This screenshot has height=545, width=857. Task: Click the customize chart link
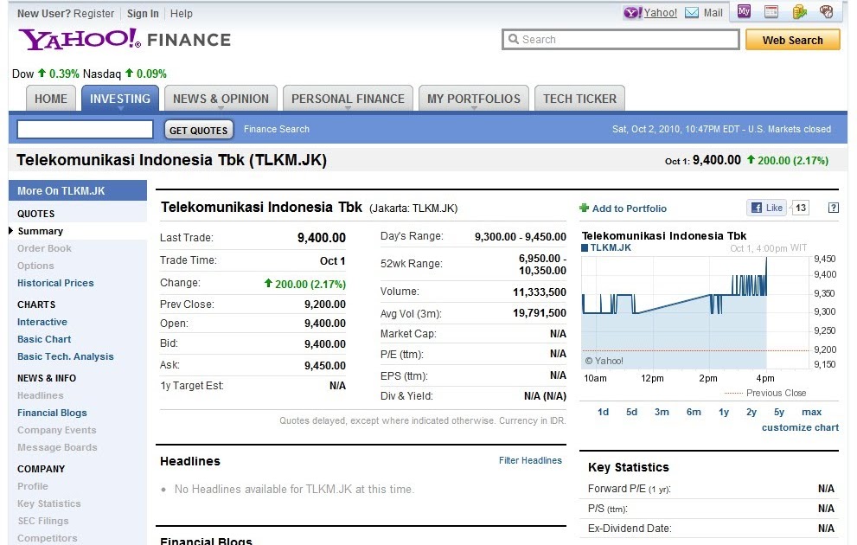800,427
